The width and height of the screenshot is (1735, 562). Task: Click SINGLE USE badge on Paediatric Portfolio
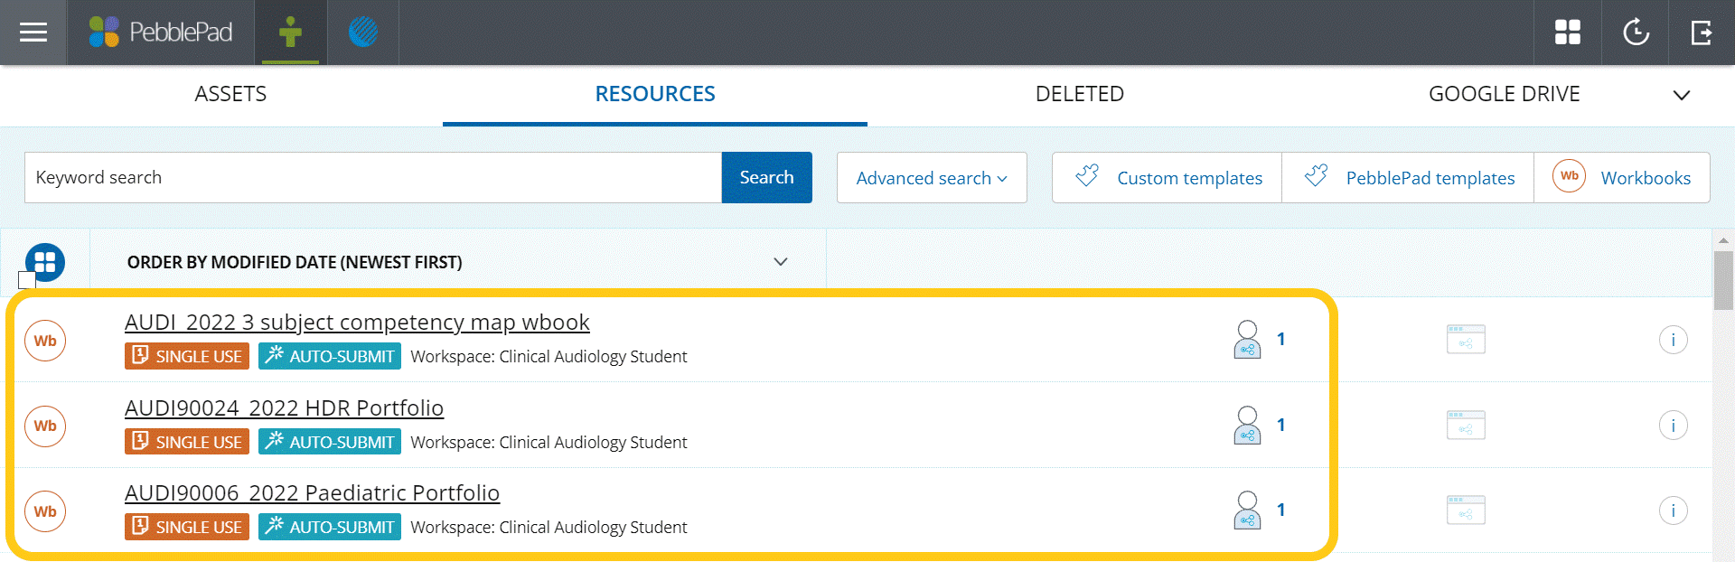[187, 527]
